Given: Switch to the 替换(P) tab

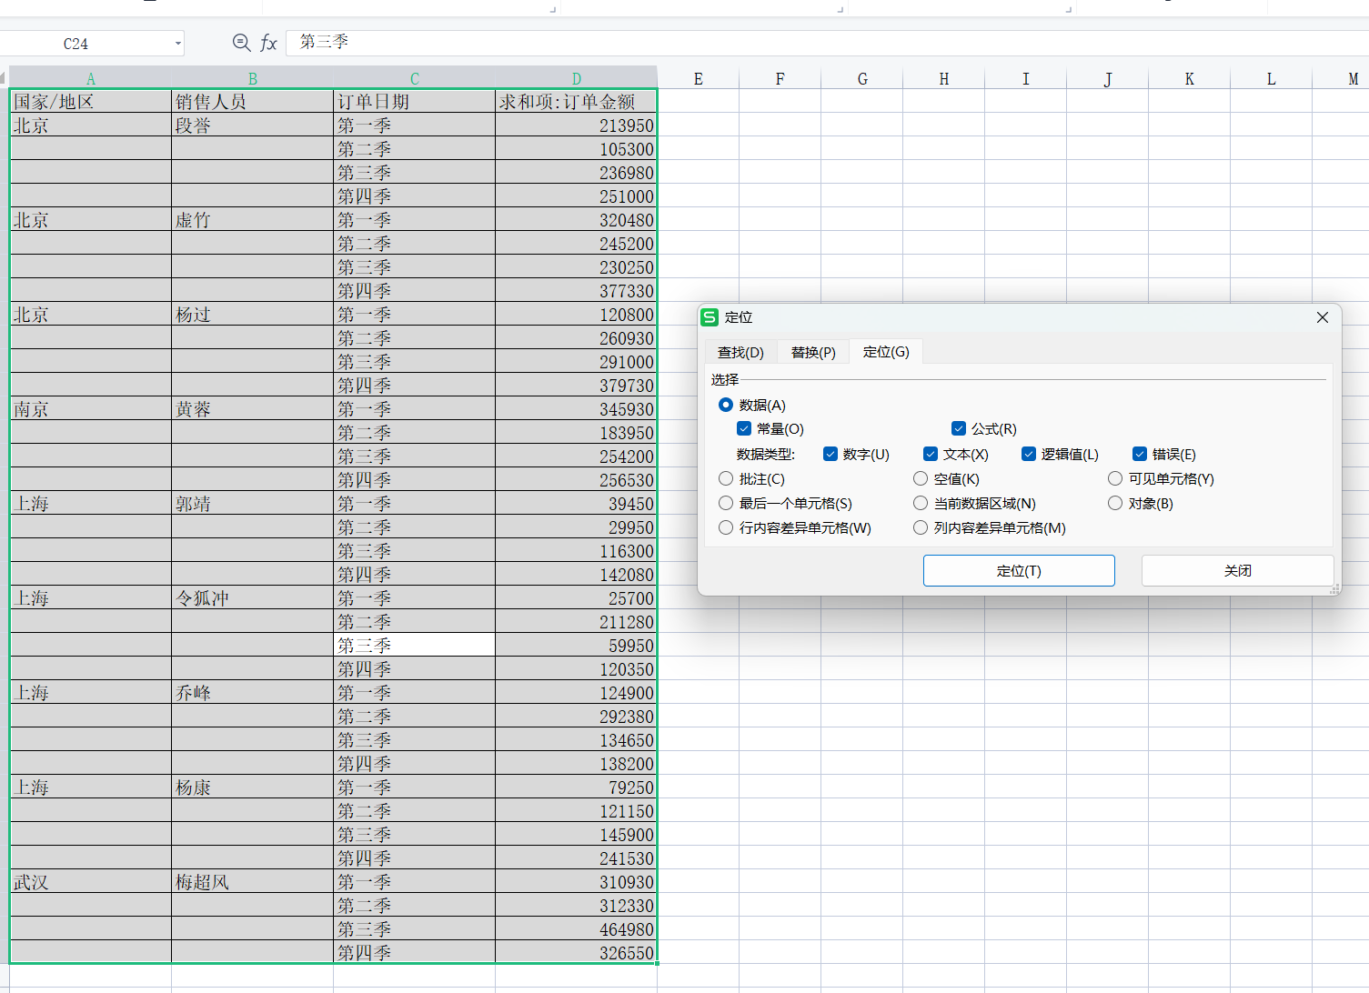Looking at the screenshot, I should pos(813,353).
